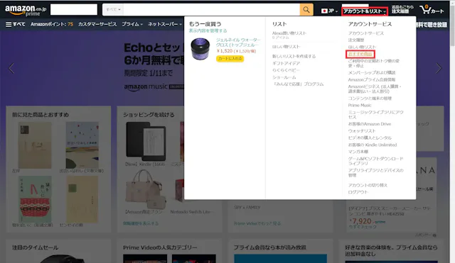Open ミュージックライブラリにアクセス
This screenshot has width=455, height=263.
point(376,115)
